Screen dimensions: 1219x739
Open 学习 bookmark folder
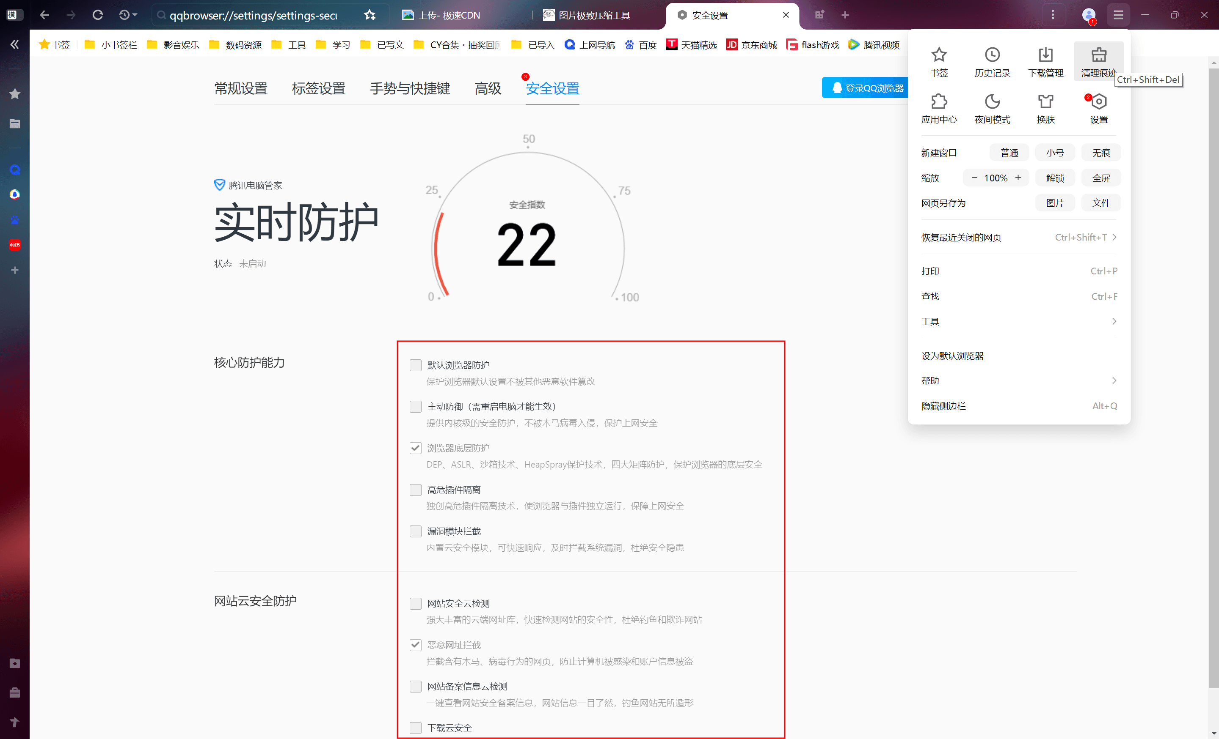(332, 45)
